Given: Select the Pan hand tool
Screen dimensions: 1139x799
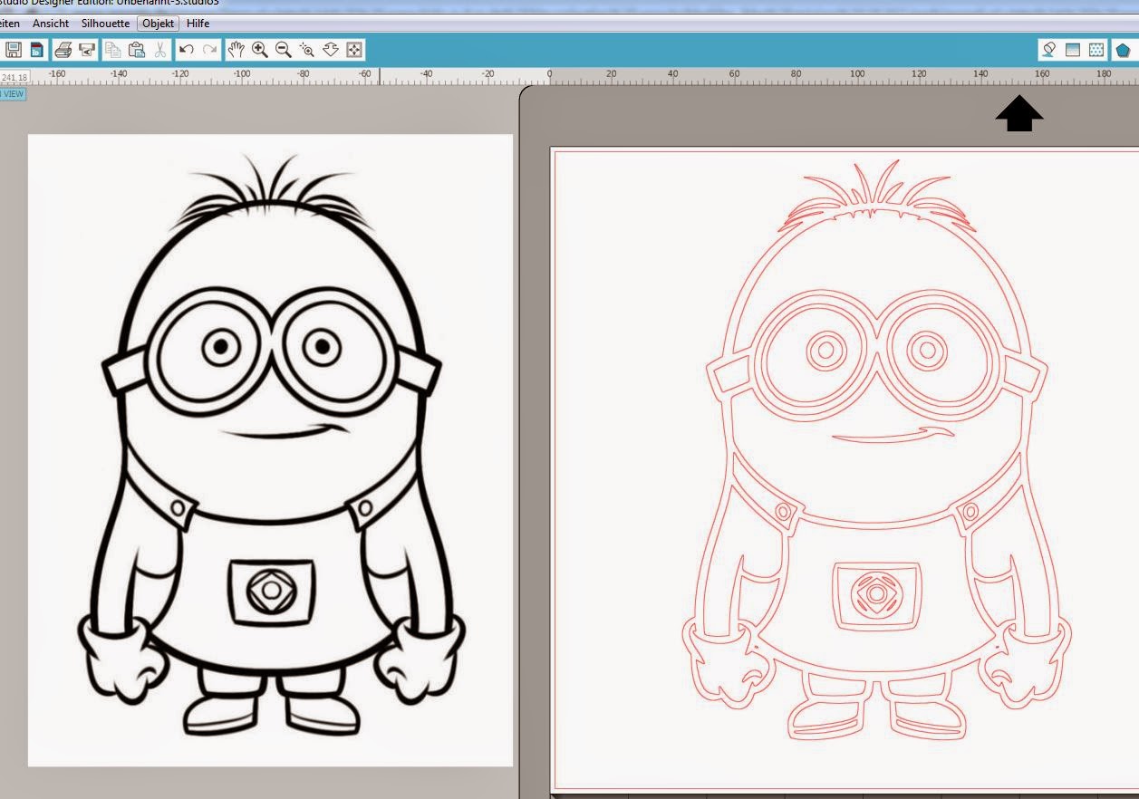Looking at the screenshot, I should [x=236, y=49].
